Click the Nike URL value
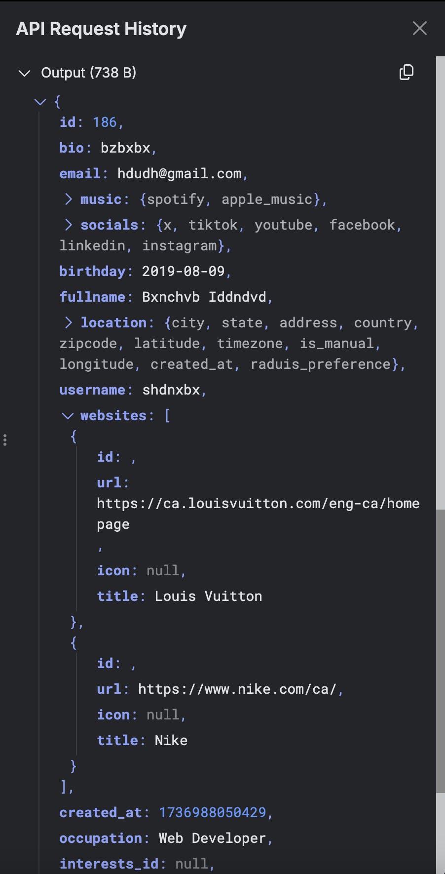The height and width of the screenshot is (874, 445). tap(237, 689)
